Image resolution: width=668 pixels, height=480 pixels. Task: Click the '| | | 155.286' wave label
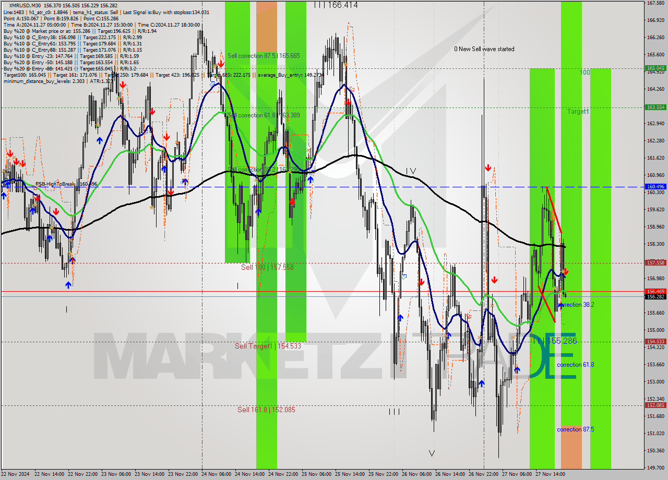(x=555, y=341)
